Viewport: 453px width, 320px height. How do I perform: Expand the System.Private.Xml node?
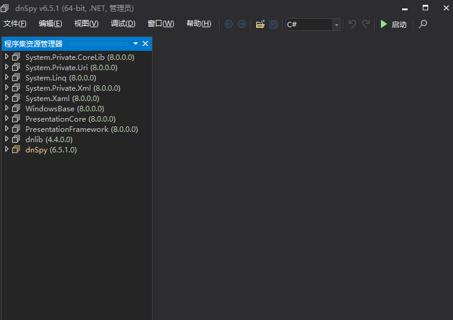coord(7,88)
